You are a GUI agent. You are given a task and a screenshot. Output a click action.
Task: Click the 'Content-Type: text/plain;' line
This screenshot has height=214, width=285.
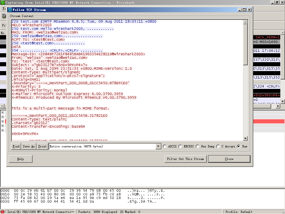[x=40, y=119]
